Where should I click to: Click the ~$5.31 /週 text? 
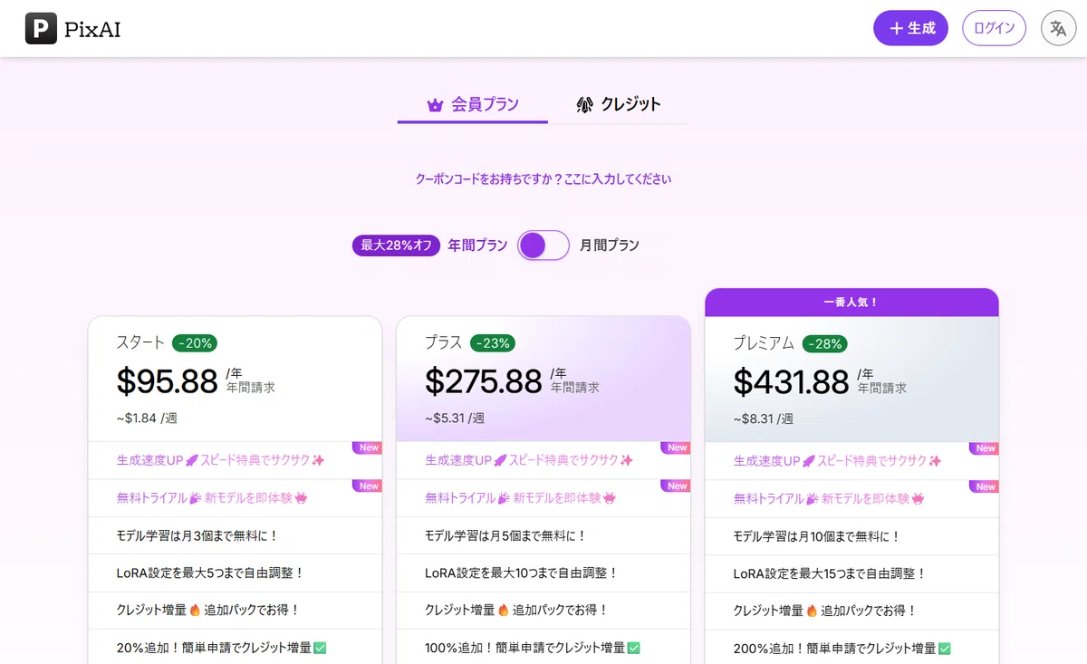click(455, 419)
